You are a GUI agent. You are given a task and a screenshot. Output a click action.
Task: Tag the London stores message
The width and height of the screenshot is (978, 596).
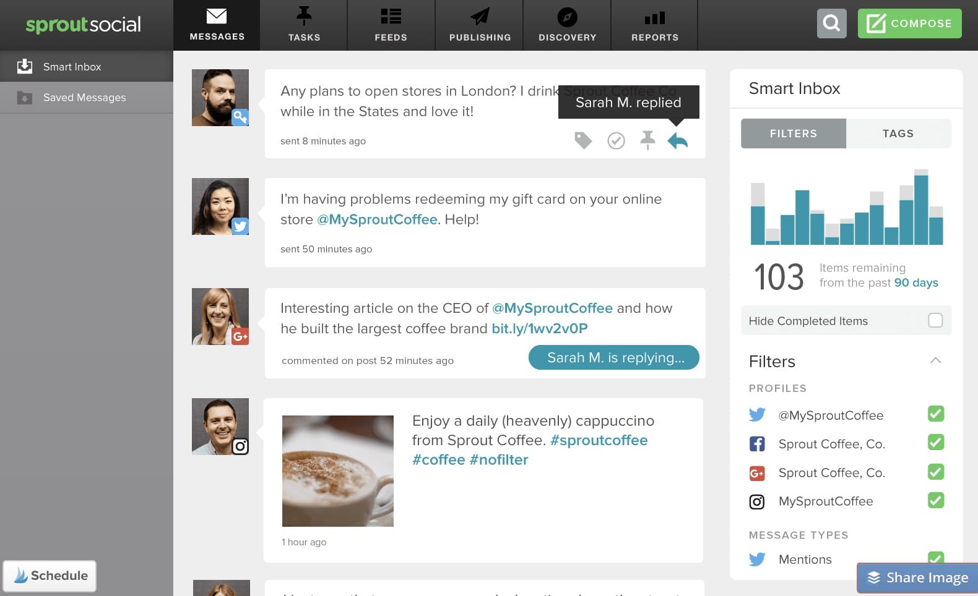[583, 141]
